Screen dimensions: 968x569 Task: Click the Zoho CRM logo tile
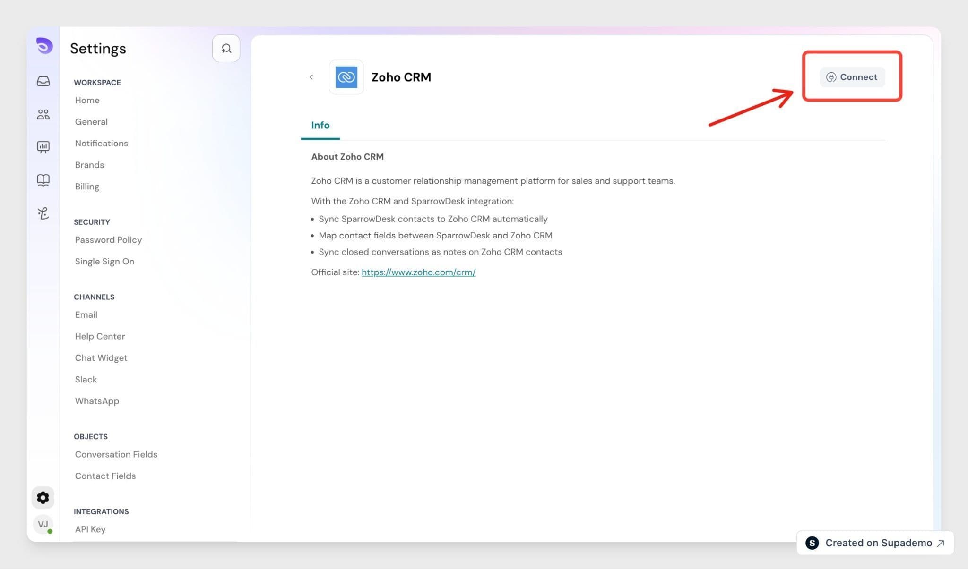(x=346, y=77)
